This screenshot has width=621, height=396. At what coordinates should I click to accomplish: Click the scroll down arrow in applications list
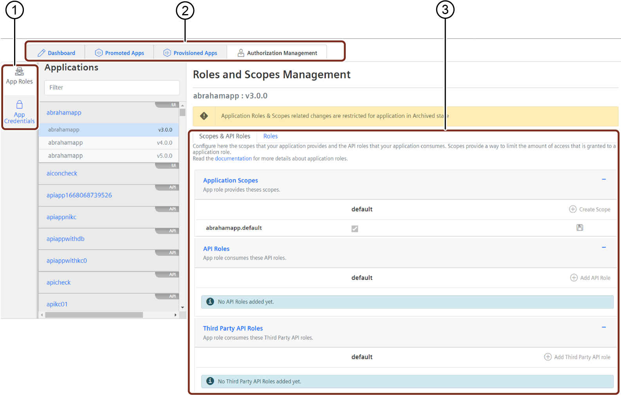pyautogui.click(x=182, y=307)
